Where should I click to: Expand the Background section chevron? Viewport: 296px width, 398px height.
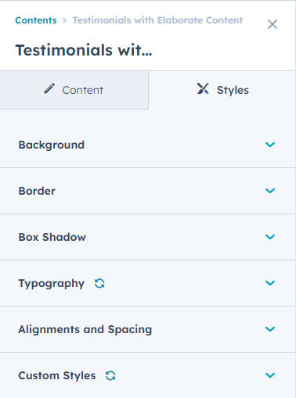tap(270, 145)
